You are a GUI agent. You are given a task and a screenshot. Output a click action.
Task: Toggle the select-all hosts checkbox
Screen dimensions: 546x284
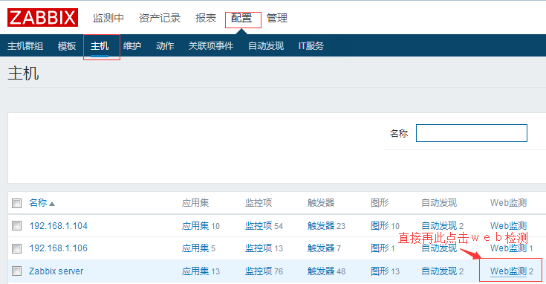tap(16, 203)
